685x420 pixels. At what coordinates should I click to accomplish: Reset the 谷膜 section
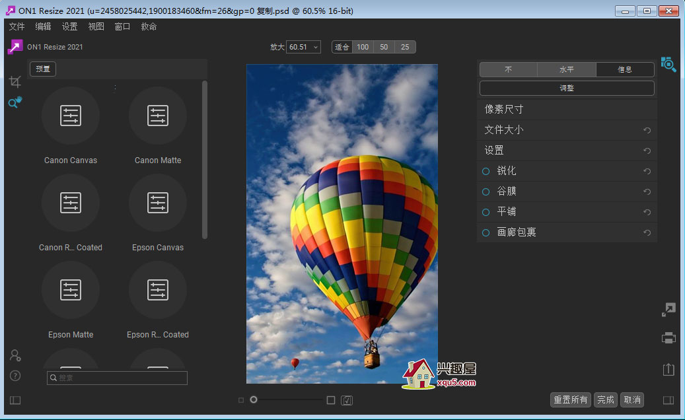647,192
